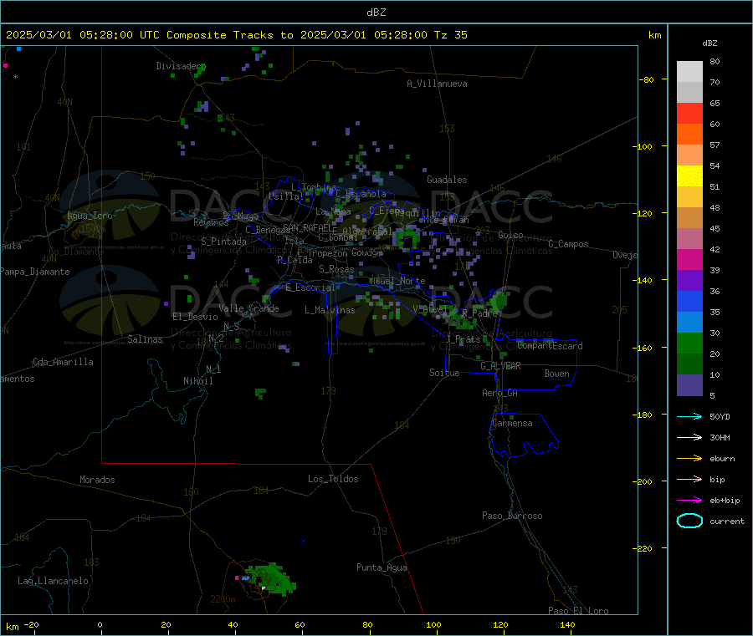Click the Paso_Barroso location label
The height and width of the screenshot is (636, 753).
pos(512,516)
